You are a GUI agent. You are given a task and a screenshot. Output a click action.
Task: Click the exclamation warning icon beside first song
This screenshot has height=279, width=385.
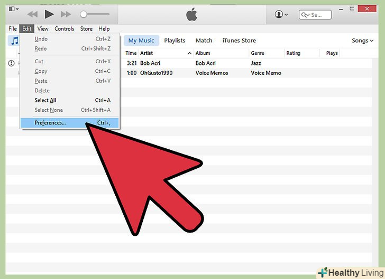click(11, 63)
